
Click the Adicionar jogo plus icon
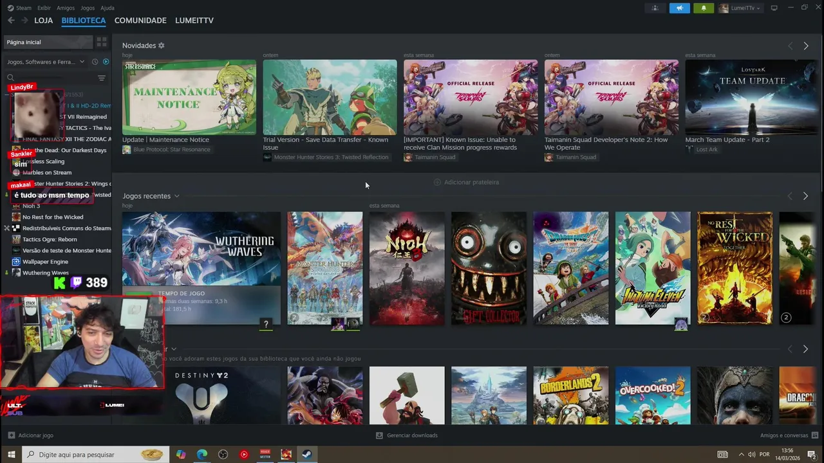point(11,435)
